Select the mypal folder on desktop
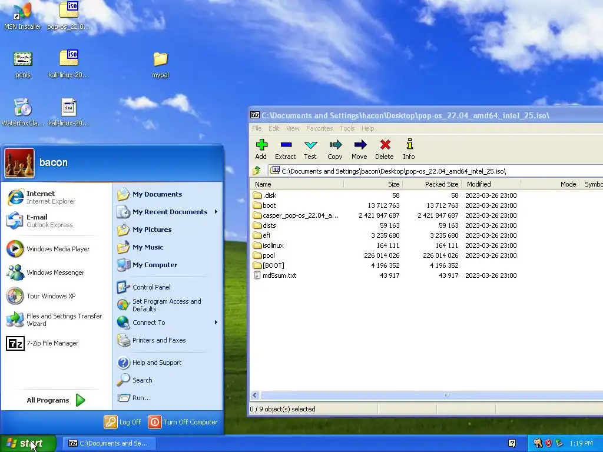Screen dimensions: 603x452 coord(160,65)
